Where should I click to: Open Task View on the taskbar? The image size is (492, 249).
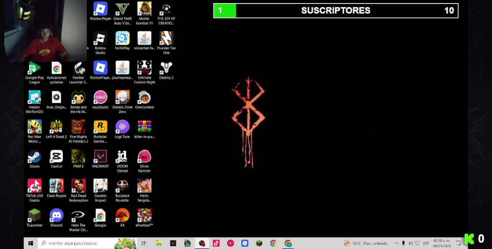[144, 243]
